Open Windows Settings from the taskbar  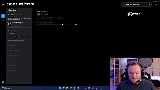78,88
